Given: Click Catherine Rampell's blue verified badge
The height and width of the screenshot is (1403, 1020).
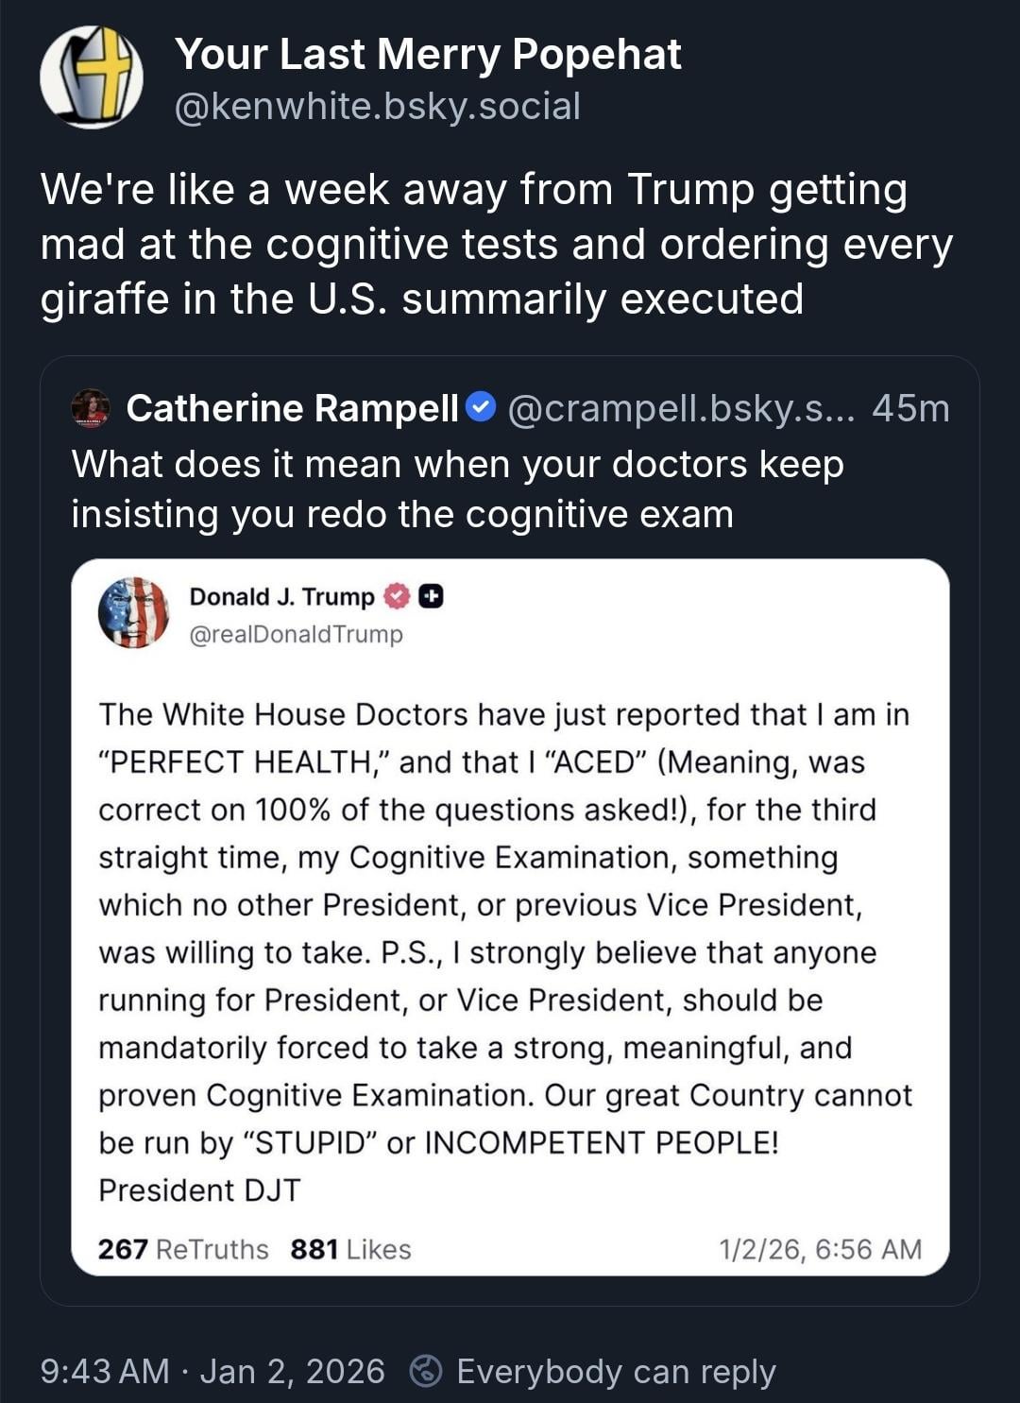Looking at the screenshot, I should [x=482, y=407].
